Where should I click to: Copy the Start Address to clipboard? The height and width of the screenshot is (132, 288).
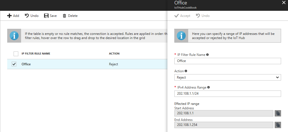tap(278, 113)
